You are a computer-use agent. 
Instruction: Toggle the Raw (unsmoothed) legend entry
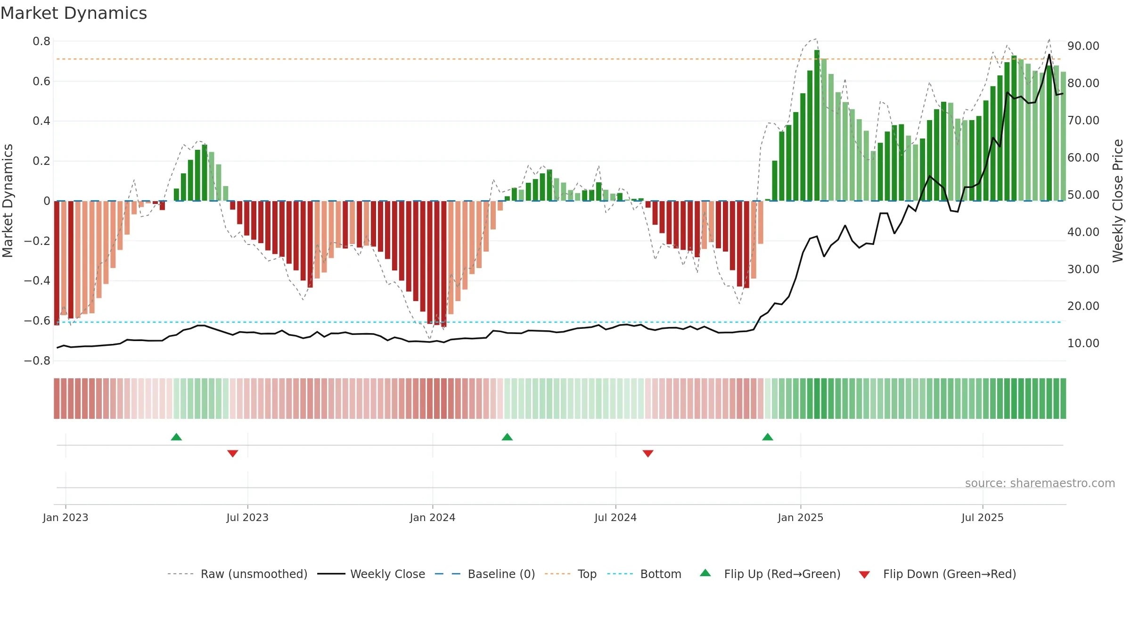point(238,574)
